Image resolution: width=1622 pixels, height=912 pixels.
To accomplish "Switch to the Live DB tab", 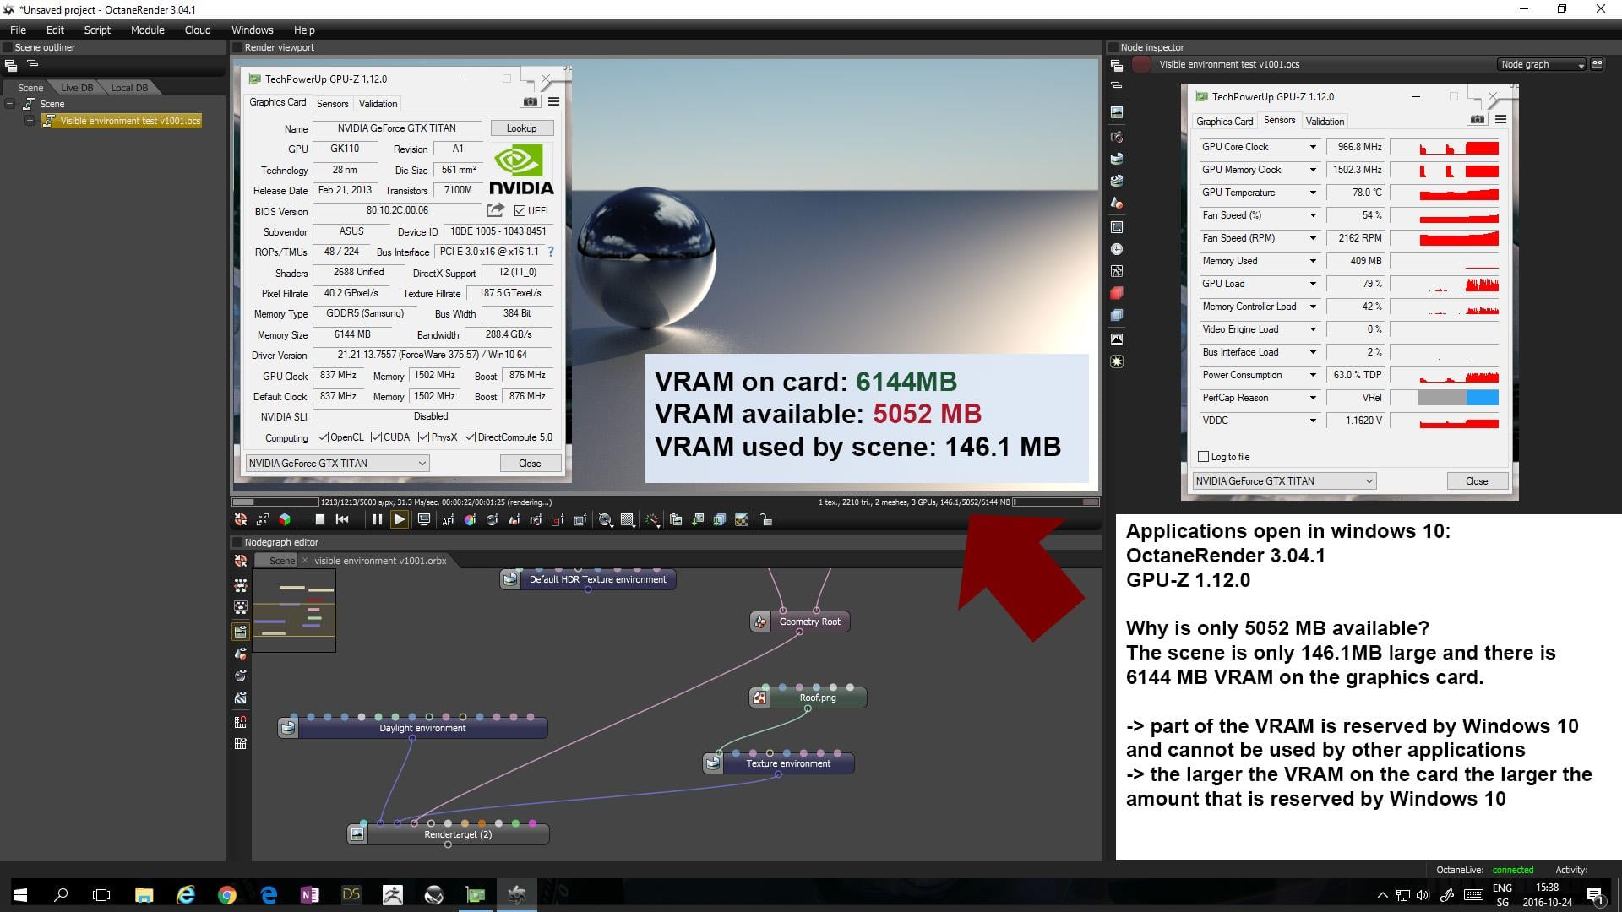I will pos(77,88).
